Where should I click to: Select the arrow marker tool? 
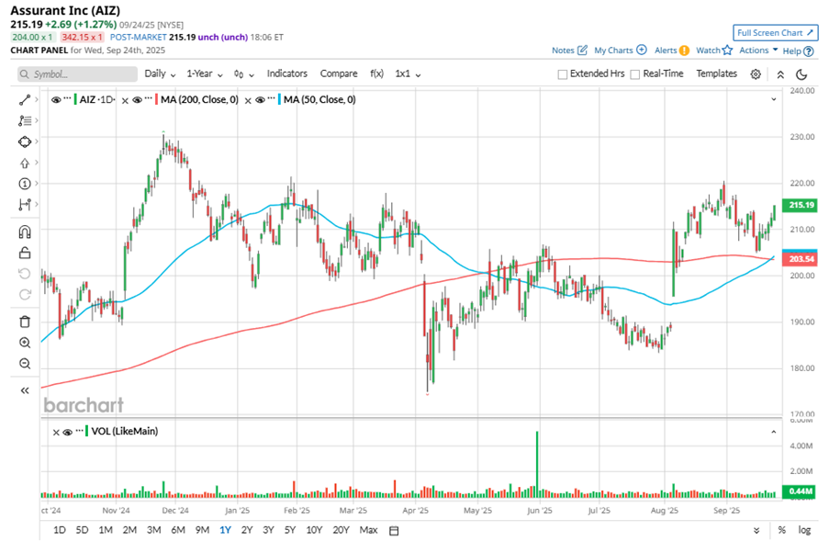point(24,163)
